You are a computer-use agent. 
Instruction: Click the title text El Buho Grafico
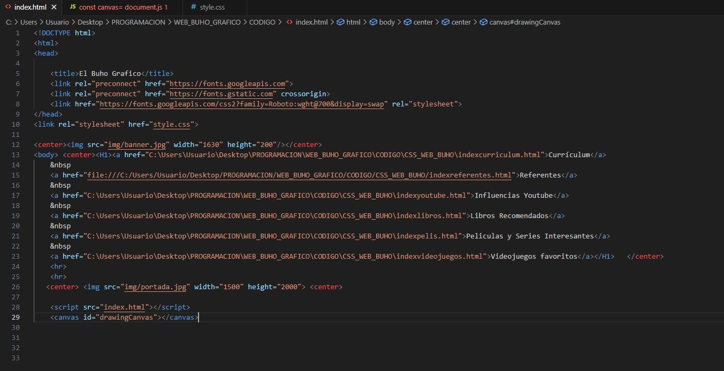point(110,74)
